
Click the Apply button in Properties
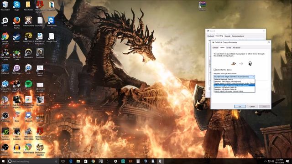pyautogui.click(x=265, y=106)
